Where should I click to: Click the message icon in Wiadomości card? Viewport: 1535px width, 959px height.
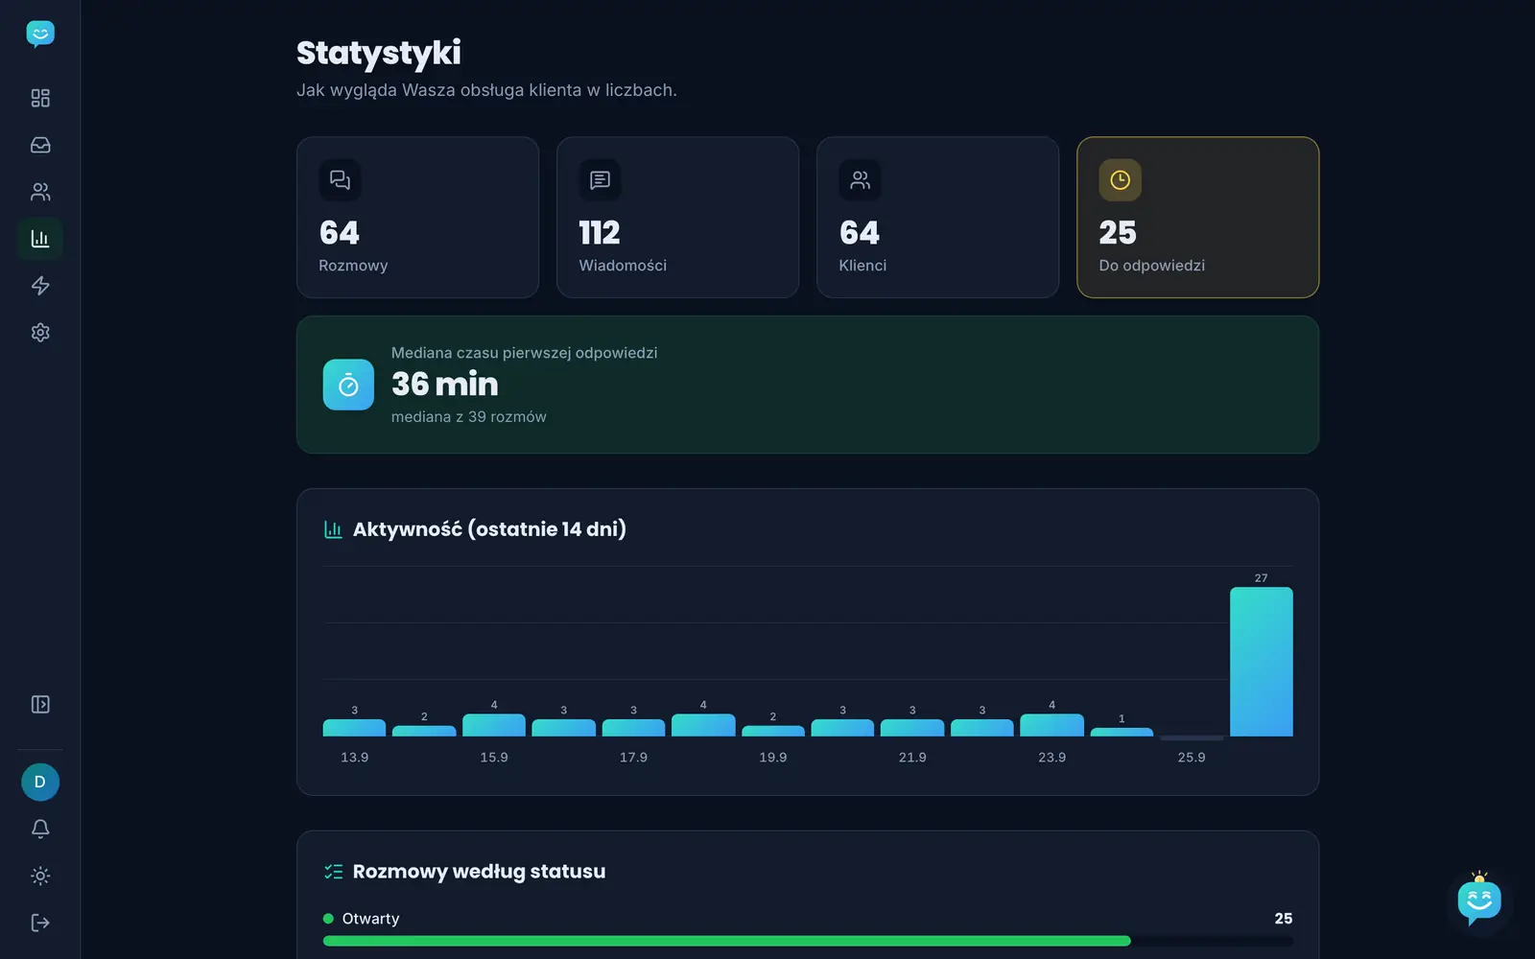click(600, 180)
